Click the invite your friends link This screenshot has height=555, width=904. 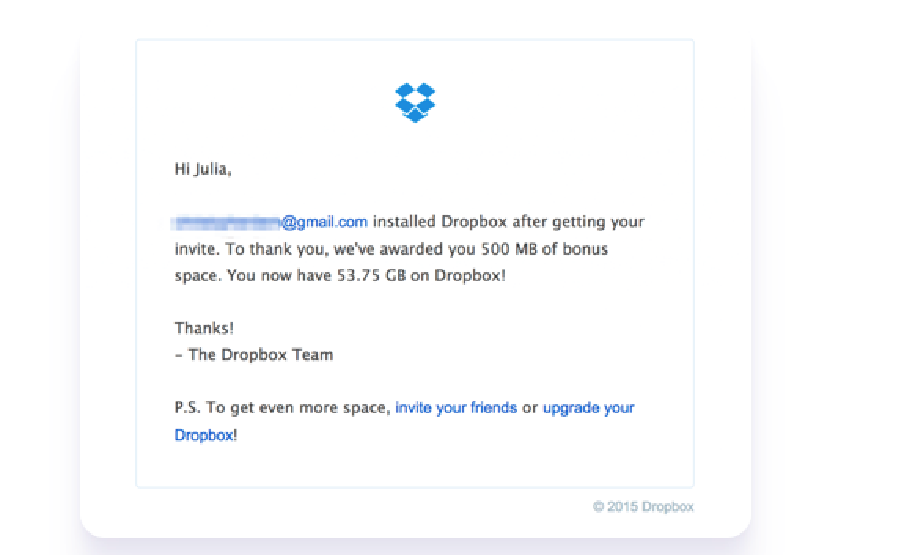[x=456, y=407]
